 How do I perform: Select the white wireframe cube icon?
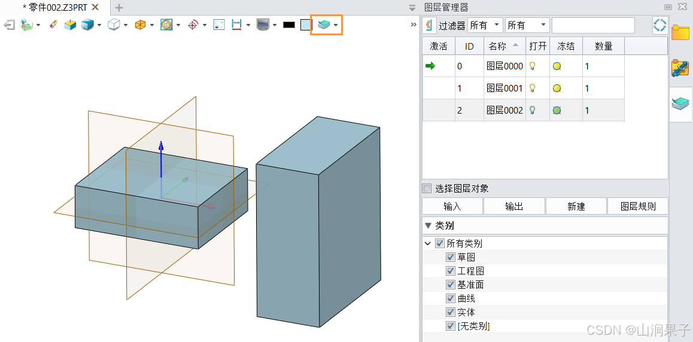click(114, 25)
